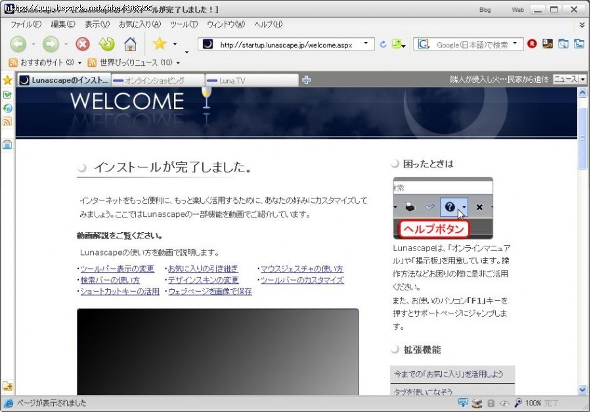591x412 pixels.
Task: Expand 世界びっくりニュース feed dropdown
Action: (x=178, y=63)
